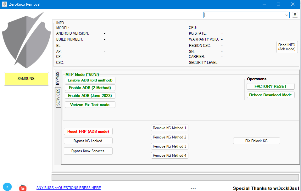Viewport: 301px width, 191px height.
Task: Click the R refresh button
Action: [x=295, y=15]
